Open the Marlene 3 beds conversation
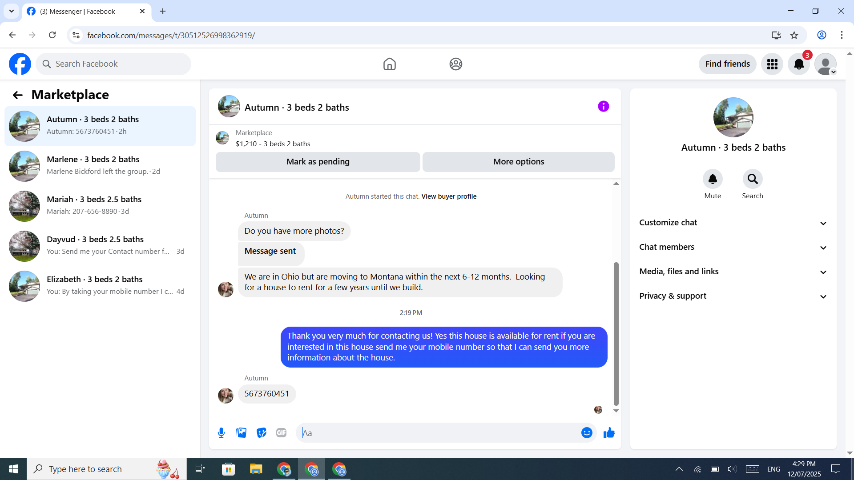854x480 pixels. point(100,165)
